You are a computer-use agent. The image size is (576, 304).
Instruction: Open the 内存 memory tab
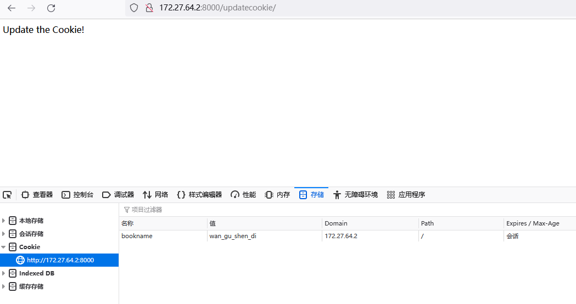tap(277, 195)
